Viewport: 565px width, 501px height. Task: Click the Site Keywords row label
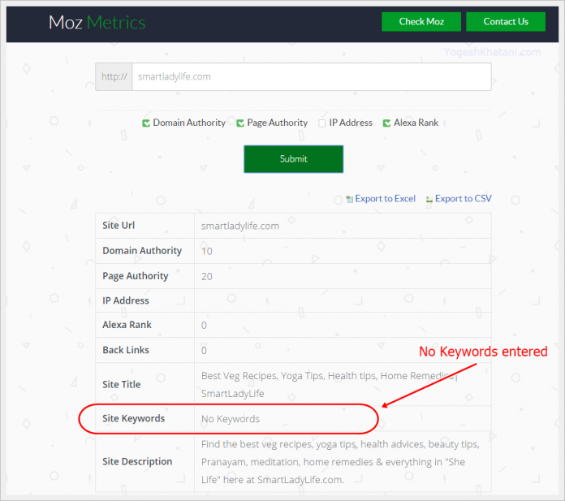pyautogui.click(x=134, y=418)
